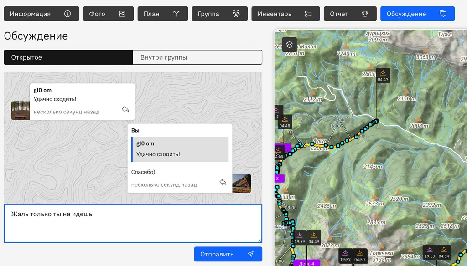Click gl0 om's forest avatar thumbnail
The image size is (467, 266).
point(21,110)
